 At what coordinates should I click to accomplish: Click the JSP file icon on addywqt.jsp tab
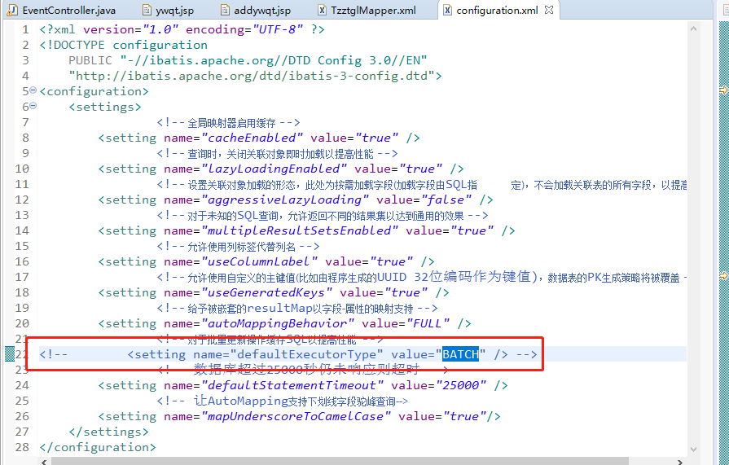click(x=225, y=11)
